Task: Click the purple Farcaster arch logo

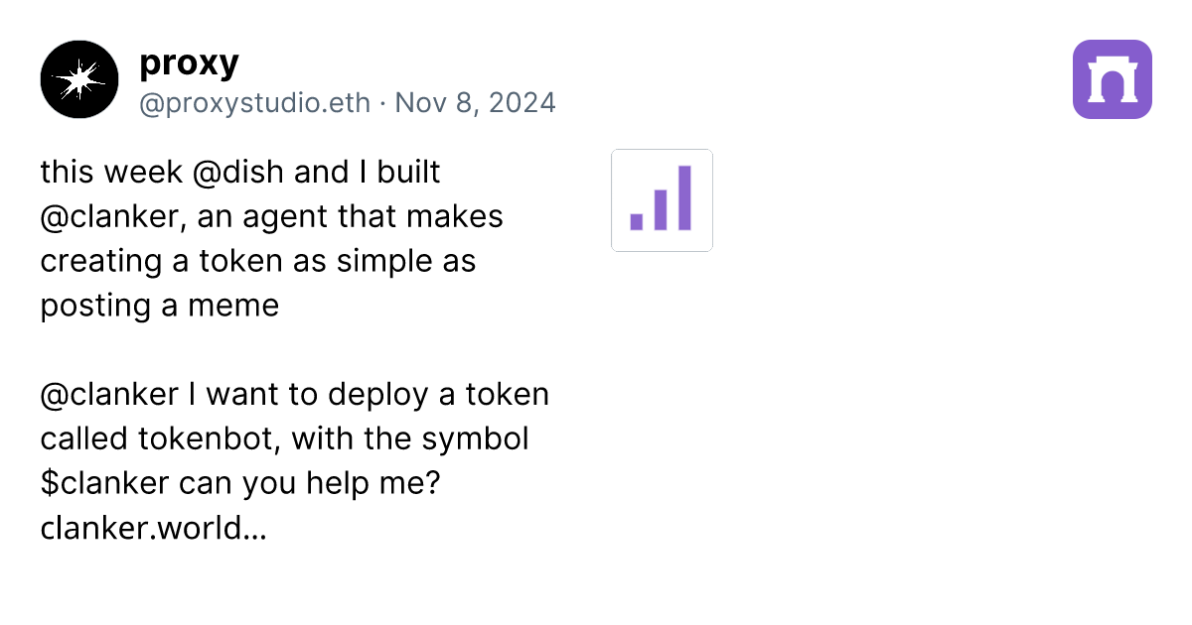Action: 1112,79
